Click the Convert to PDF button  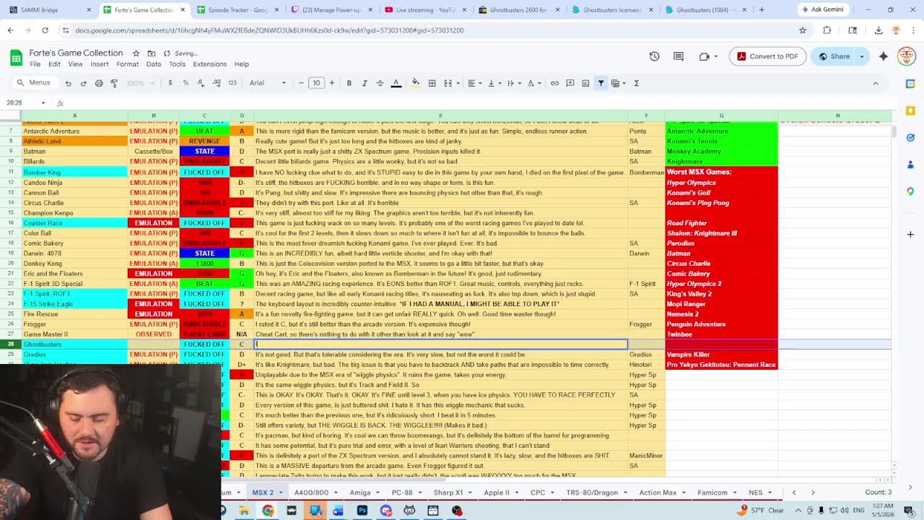767,56
